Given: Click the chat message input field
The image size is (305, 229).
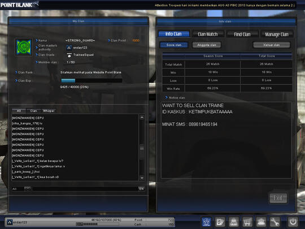Looking at the screenshot, I should 85,189.
